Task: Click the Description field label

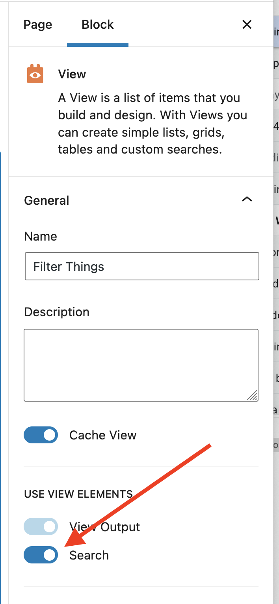Action: [x=57, y=312]
